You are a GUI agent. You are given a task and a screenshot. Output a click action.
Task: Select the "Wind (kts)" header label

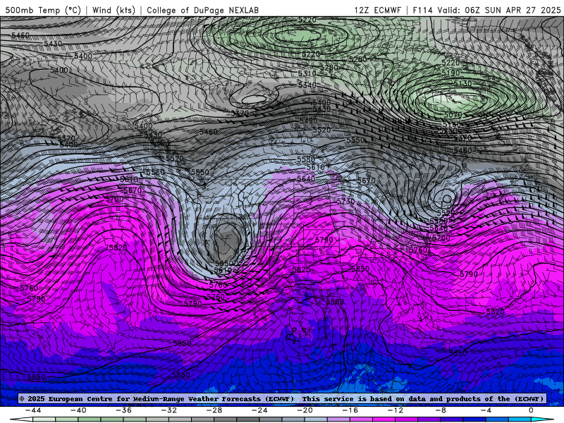[114, 10]
